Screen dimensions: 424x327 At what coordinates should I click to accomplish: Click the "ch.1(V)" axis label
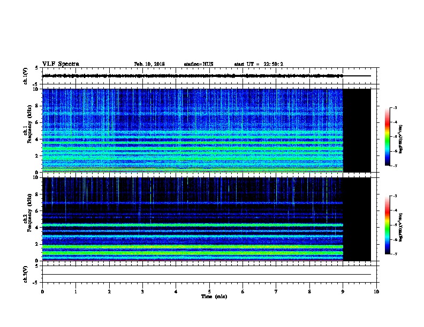coord(26,76)
